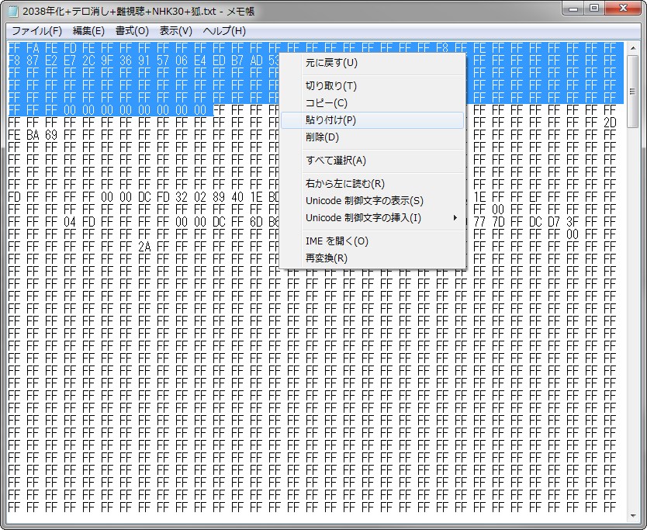Viewport: 647px width, 530px height.
Task: Open the ヘルプ(H) menu
Action: point(224,31)
